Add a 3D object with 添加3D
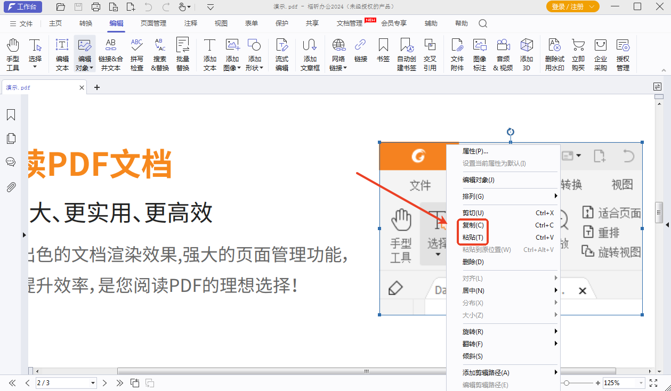The image size is (671, 391). [x=527, y=54]
